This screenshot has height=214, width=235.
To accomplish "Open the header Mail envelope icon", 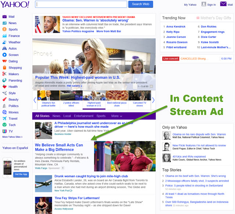I will coord(223,4).
